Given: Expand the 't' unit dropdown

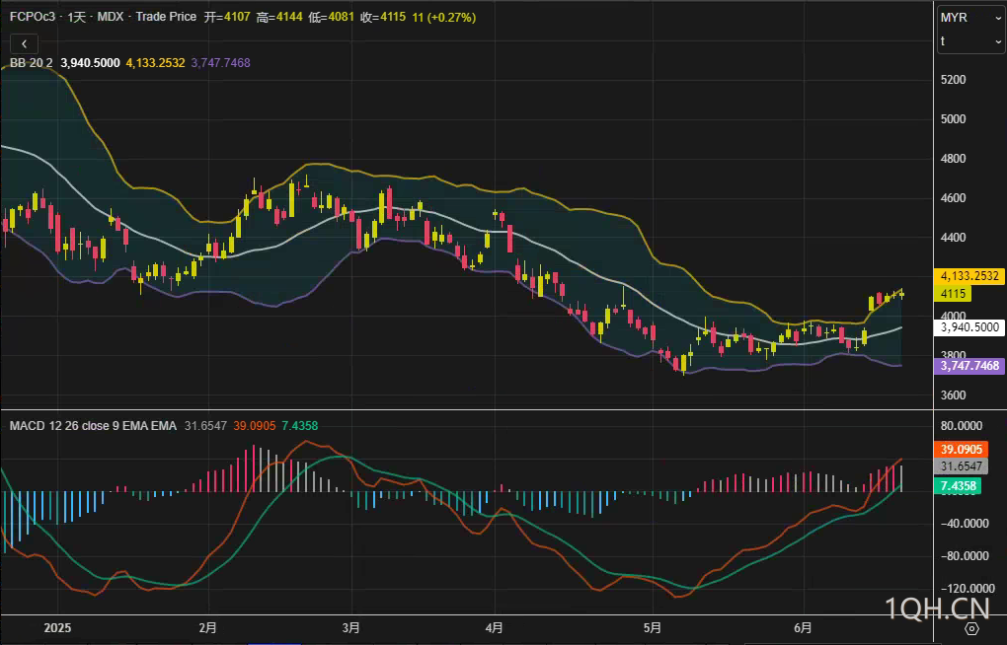Looking at the screenshot, I should pyautogui.click(x=970, y=40).
